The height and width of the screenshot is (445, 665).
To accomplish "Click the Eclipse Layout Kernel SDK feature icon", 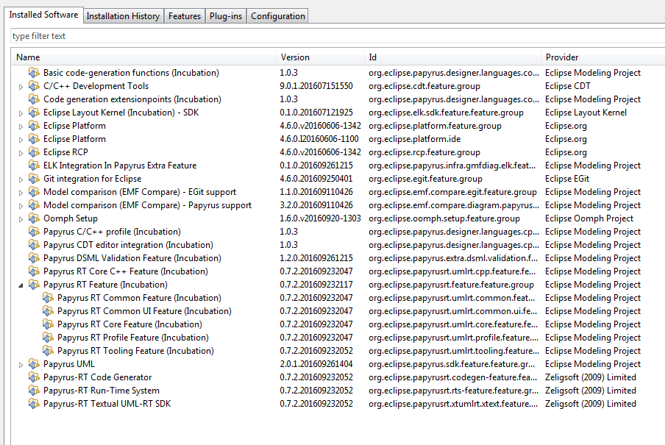I will coord(34,113).
